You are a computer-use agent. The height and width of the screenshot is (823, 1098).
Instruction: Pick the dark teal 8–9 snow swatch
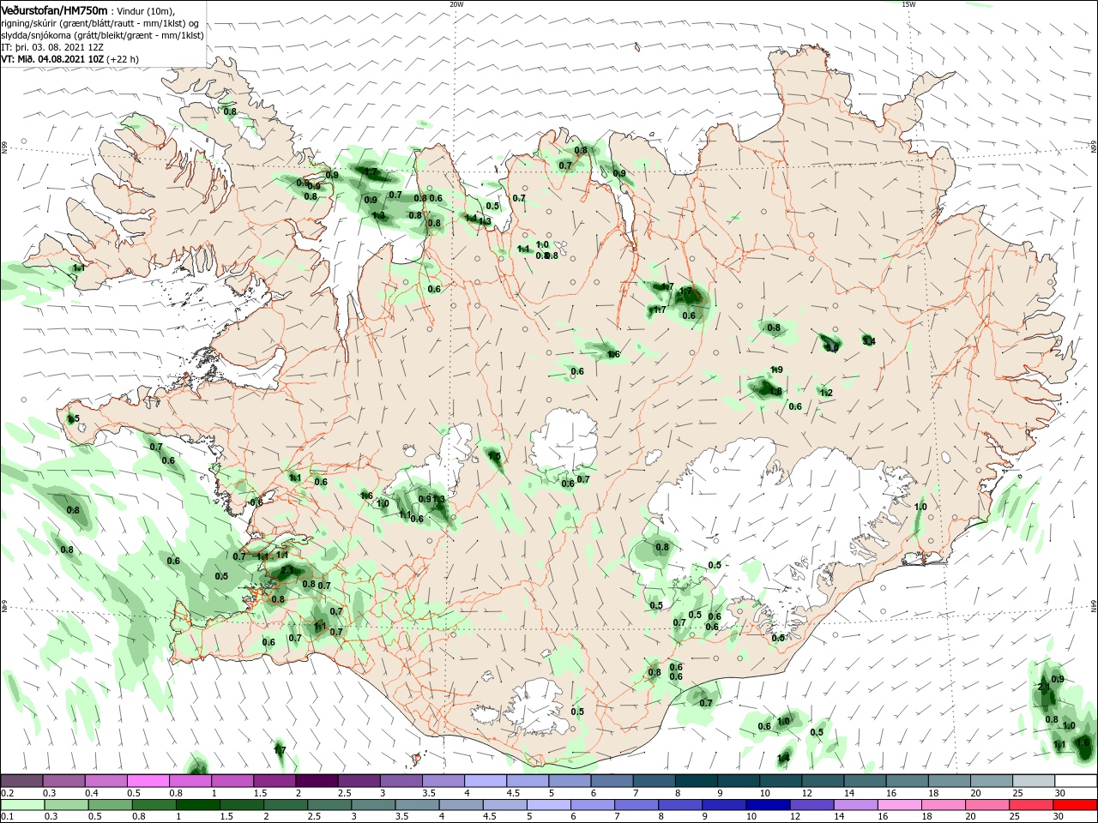pyautogui.click(x=695, y=781)
